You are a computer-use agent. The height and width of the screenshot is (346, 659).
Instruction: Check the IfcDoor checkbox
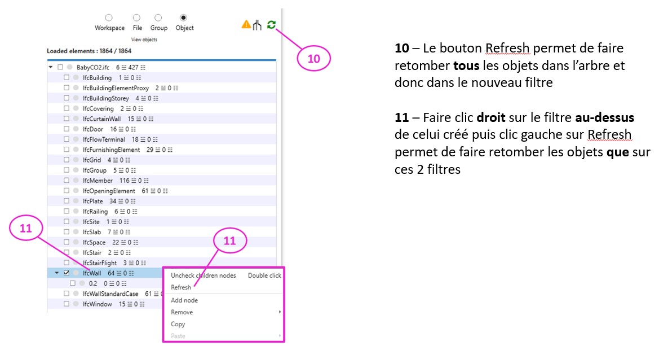point(67,129)
